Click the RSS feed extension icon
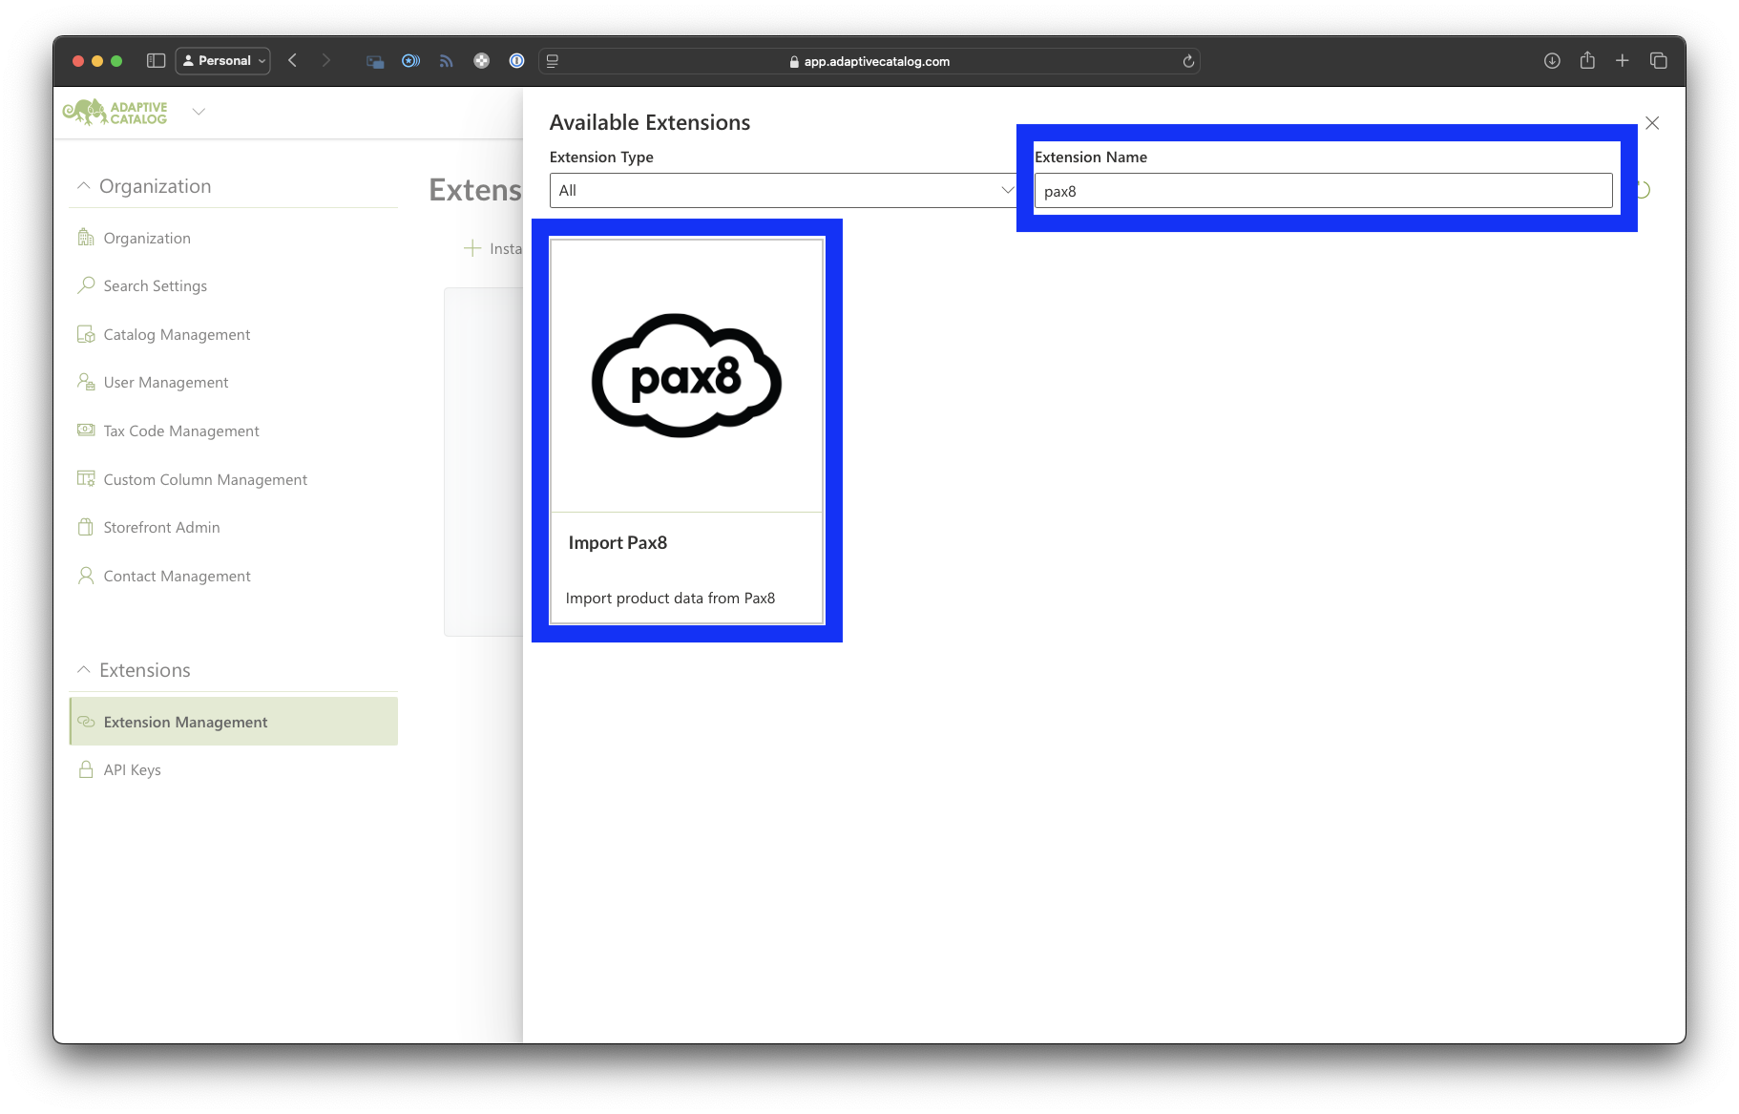 [446, 61]
